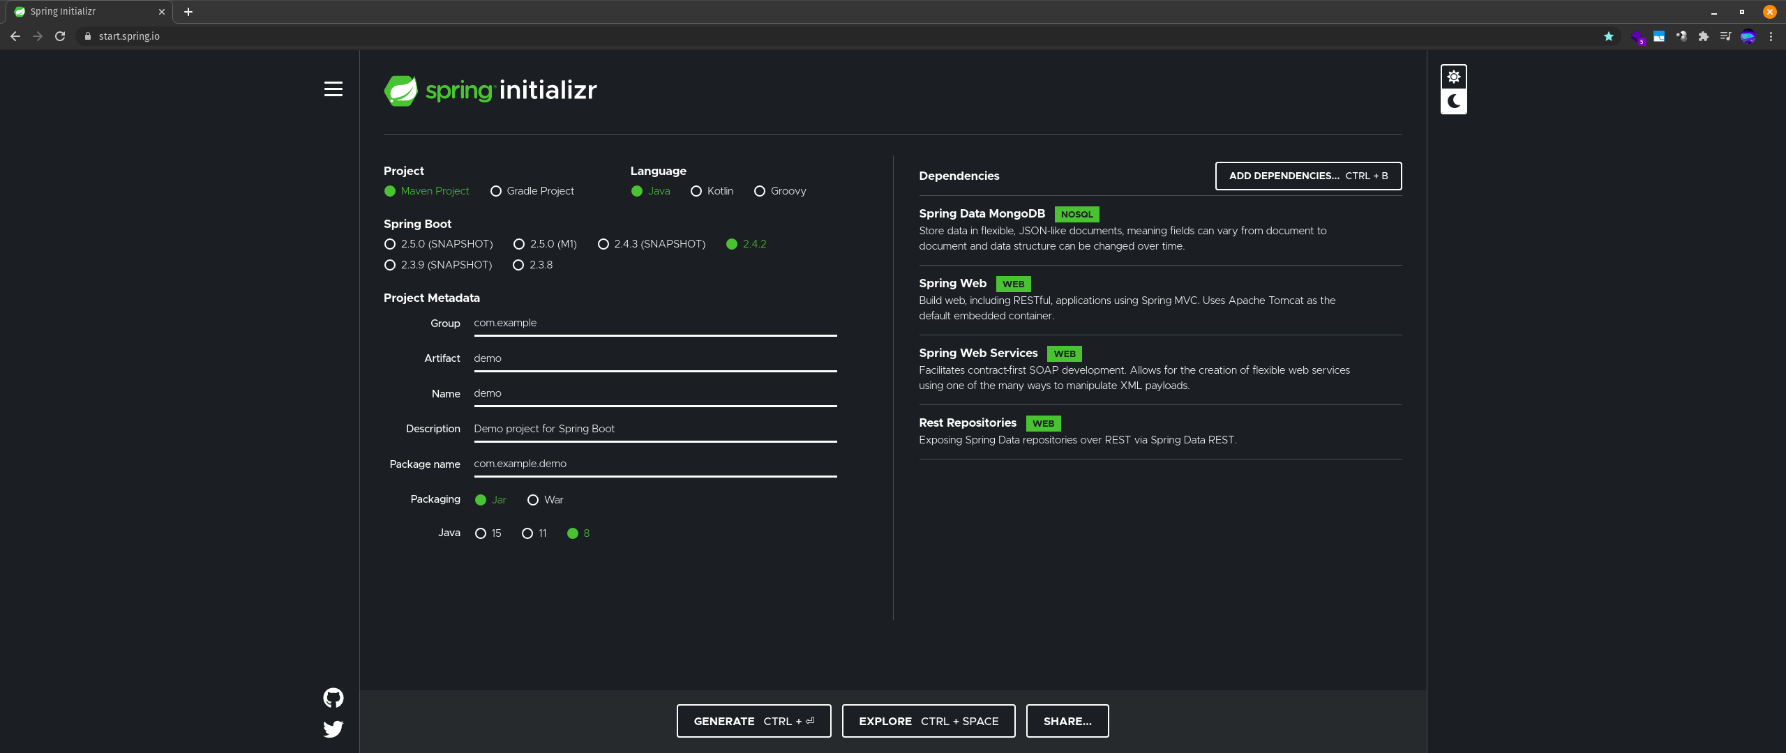Select Java version 15
Screen dimensions: 1786x753
[x=488, y=533]
